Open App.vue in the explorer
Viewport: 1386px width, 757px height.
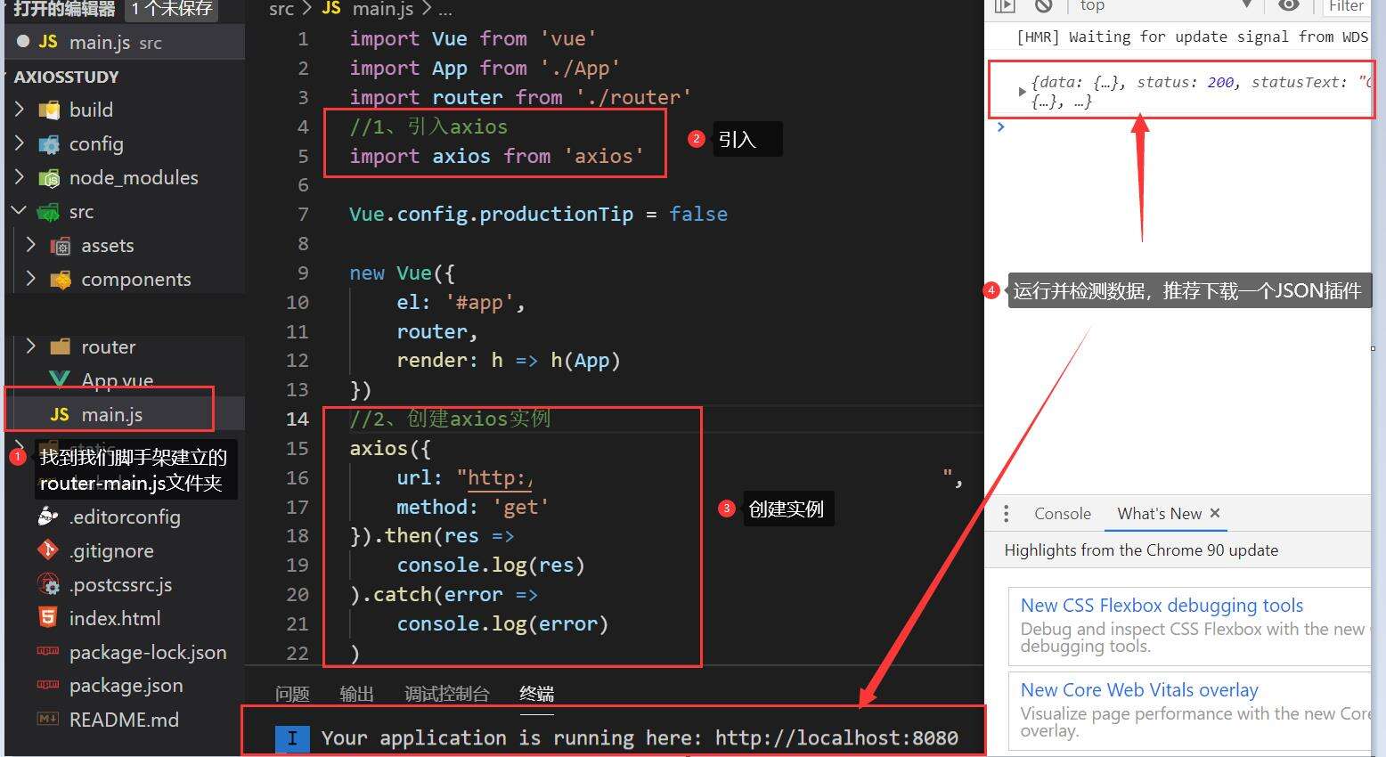coord(118,380)
